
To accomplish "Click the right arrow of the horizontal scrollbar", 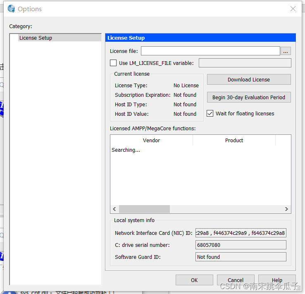I will click(x=286, y=209).
